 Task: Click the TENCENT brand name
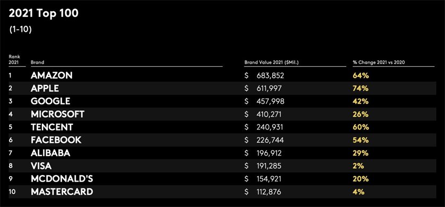pos(52,127)
